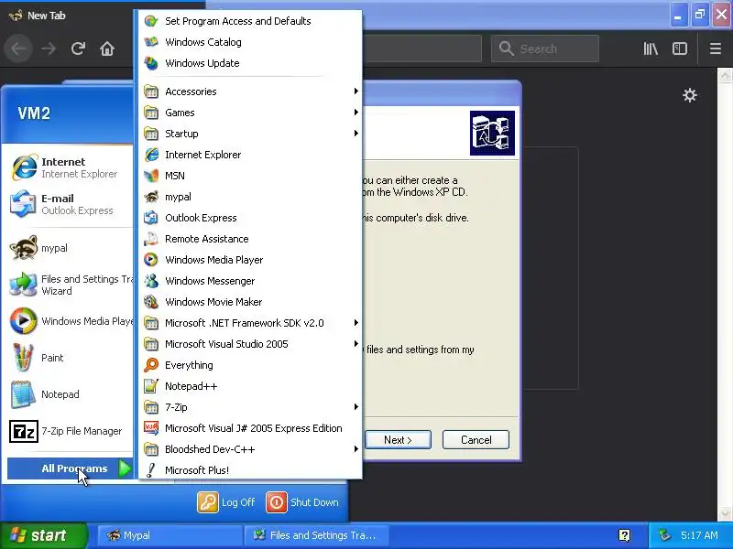The width and height of the screenshot is (733, 549).
Task: Click the Windows start button
Action: coord(43,535)
